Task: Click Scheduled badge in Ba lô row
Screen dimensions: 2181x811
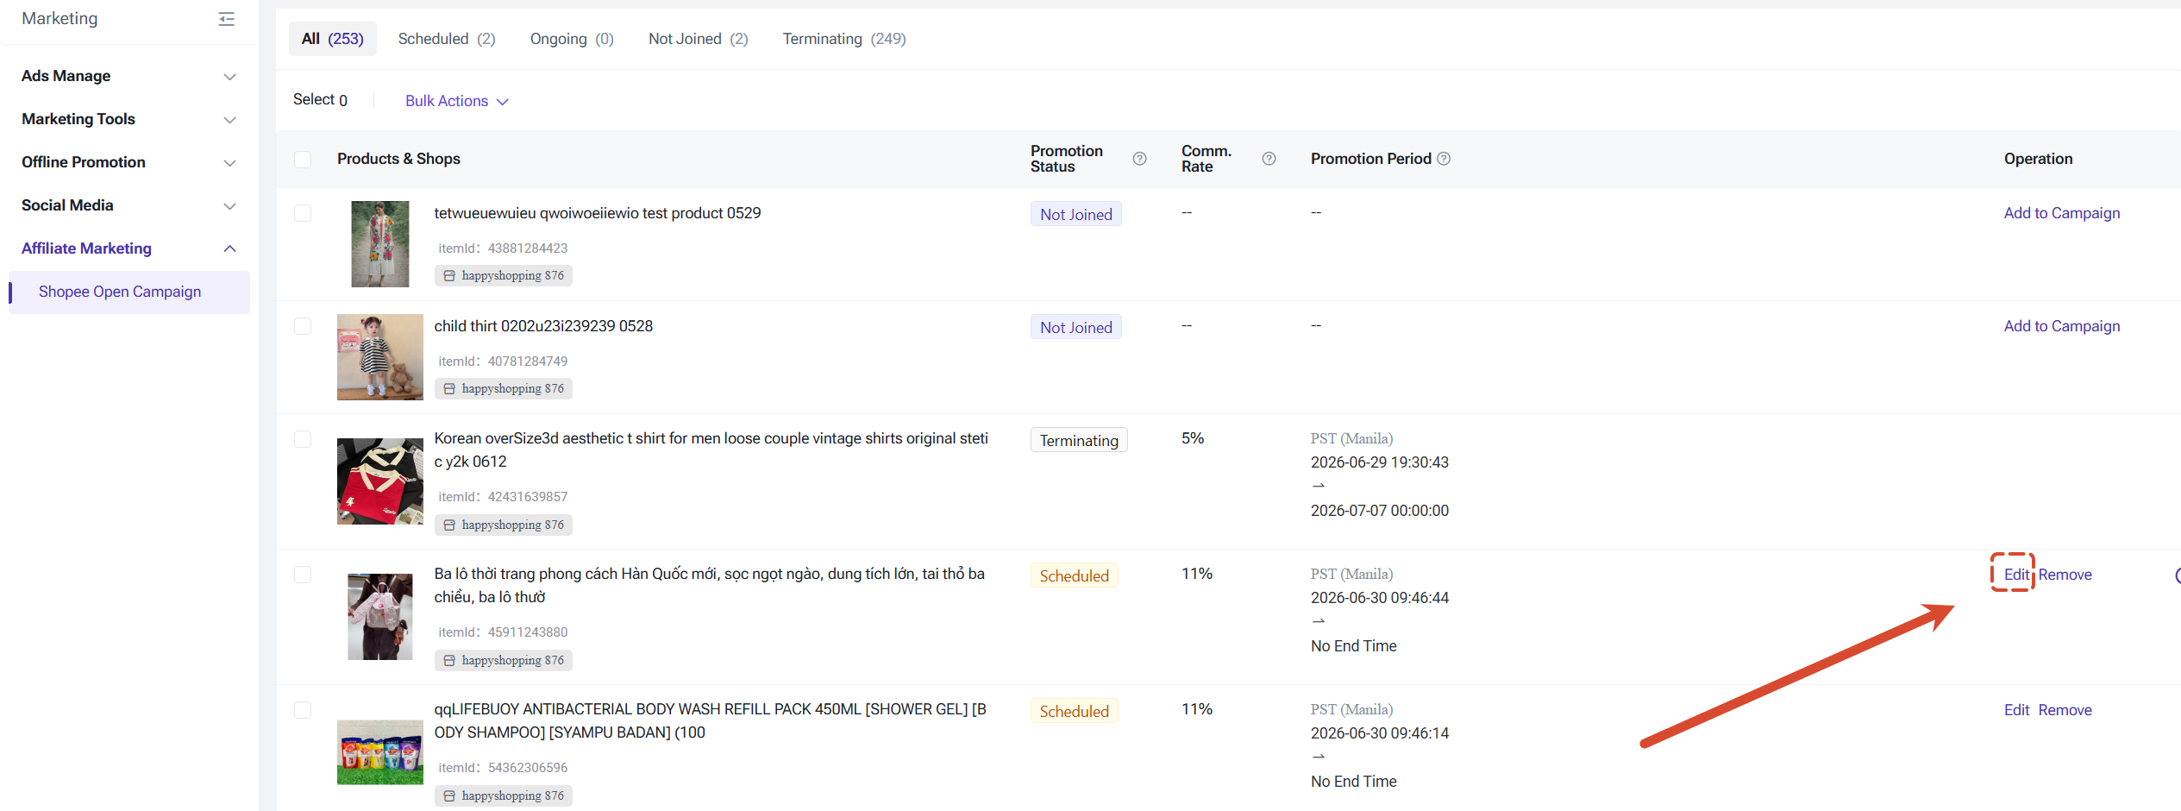Action: pos(1075,576)
